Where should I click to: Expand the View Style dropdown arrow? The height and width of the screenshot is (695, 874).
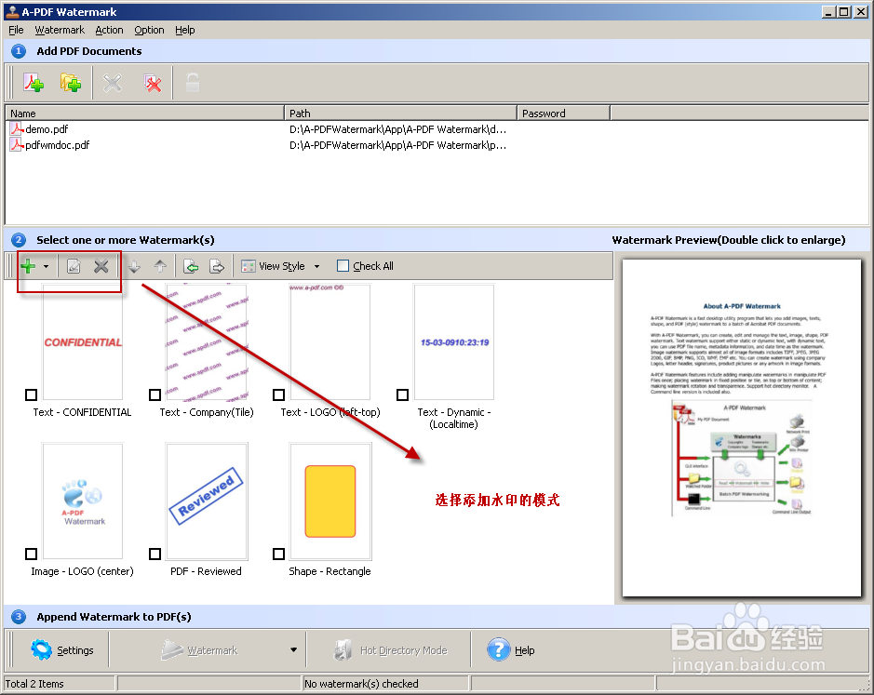click(316, 266)
